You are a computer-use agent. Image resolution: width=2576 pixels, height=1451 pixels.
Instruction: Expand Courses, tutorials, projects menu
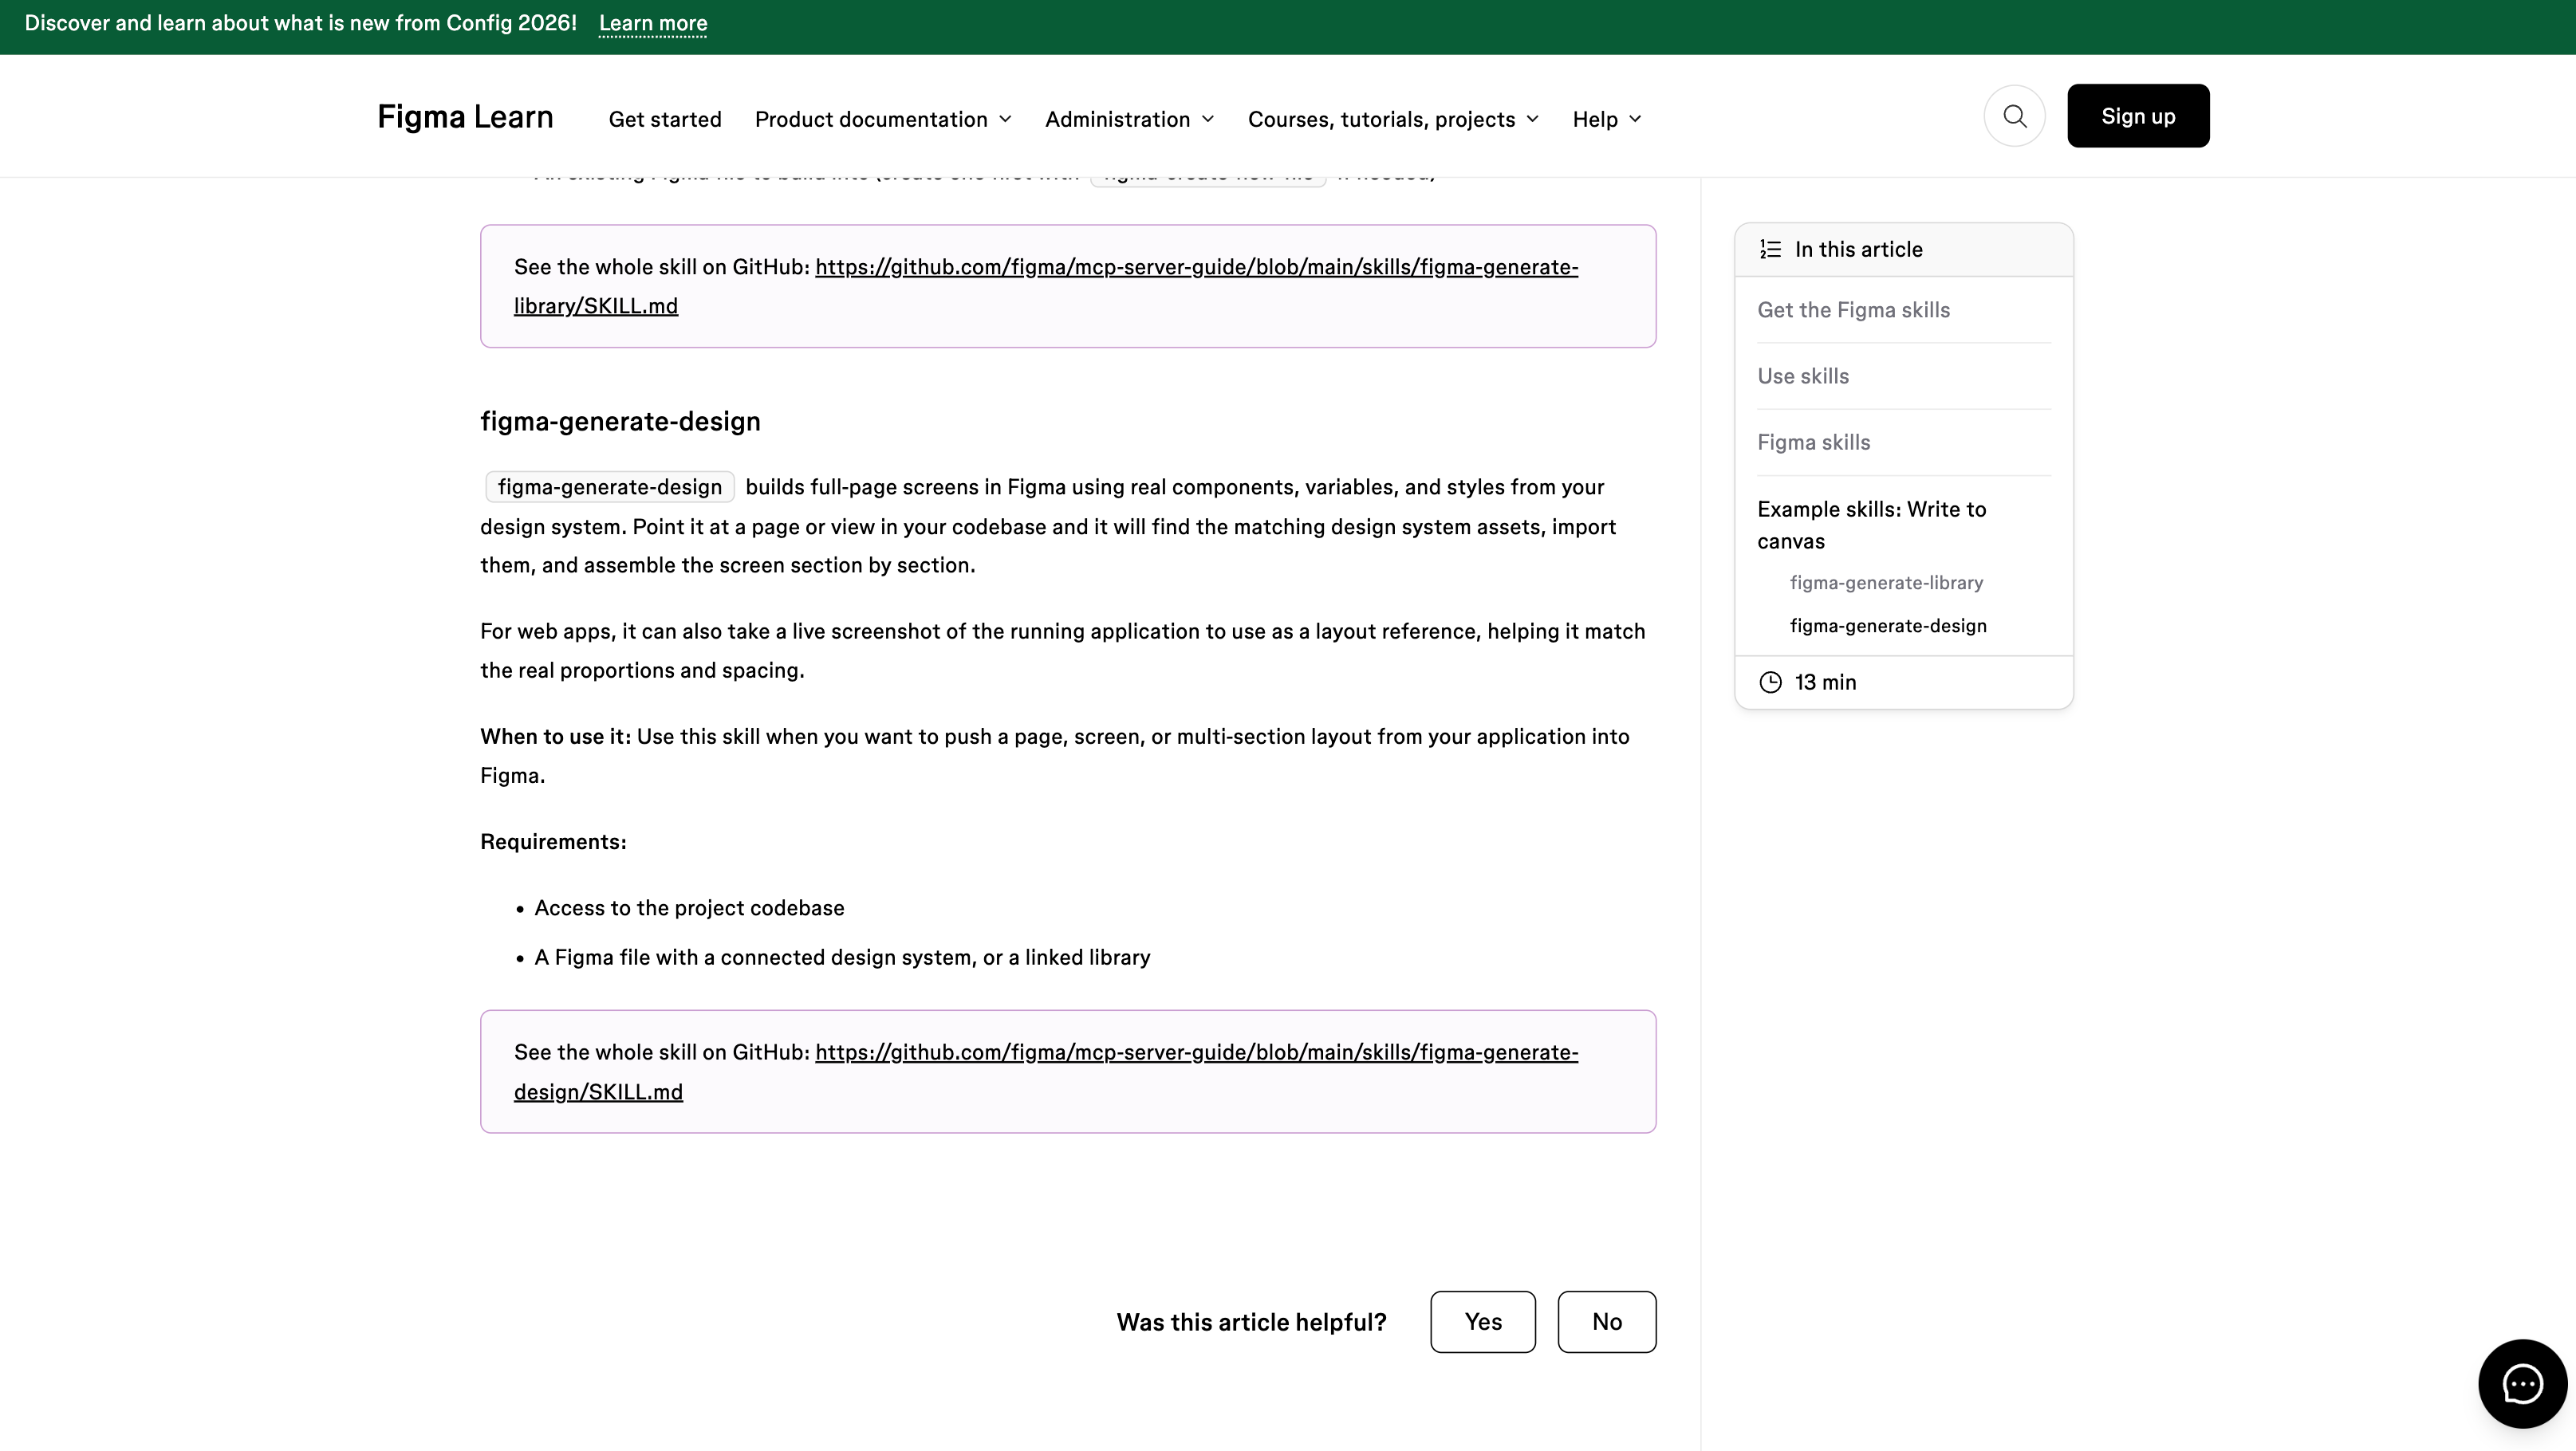pyautogui.click(x=1393, y=119)
